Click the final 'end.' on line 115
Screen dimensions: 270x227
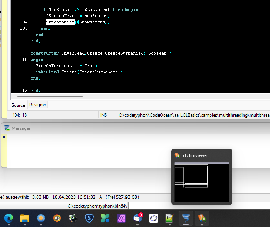[x=35, y=91]
